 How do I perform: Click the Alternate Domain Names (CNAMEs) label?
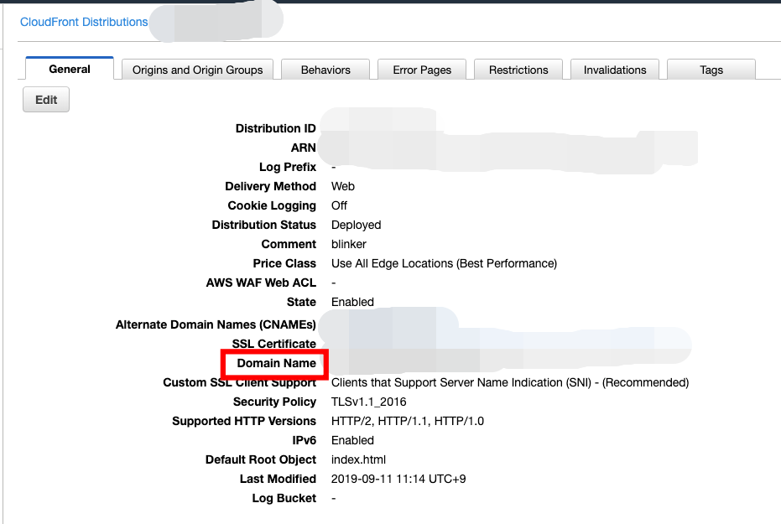pos(216,324)
